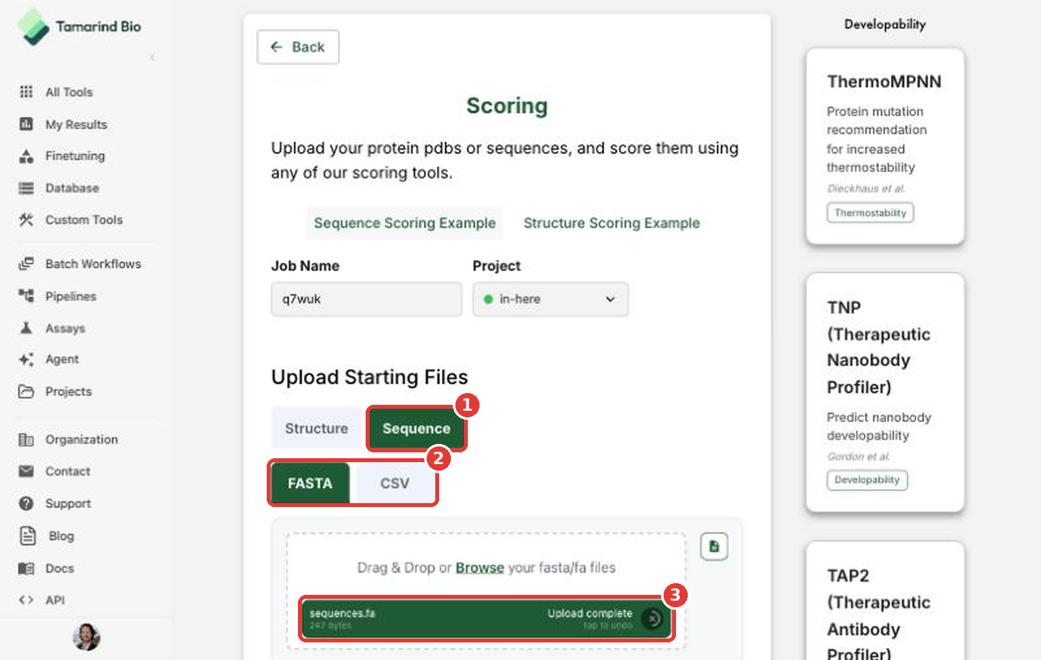1041x660 pixels.
Task: Open Projects folder icon
Action: [x=26, y=391]
